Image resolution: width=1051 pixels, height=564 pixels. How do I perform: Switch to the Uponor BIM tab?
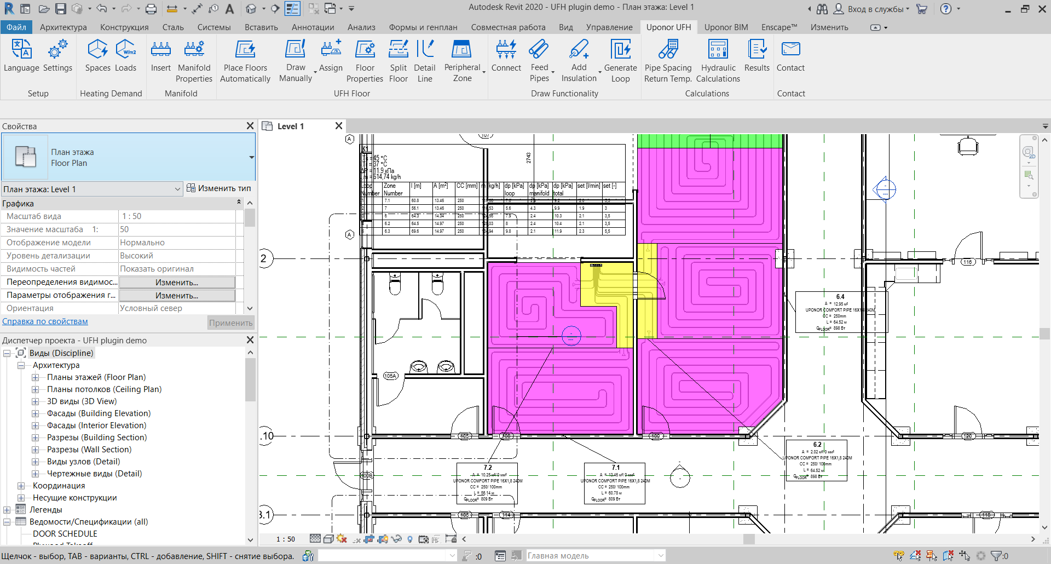coord(726,27)
